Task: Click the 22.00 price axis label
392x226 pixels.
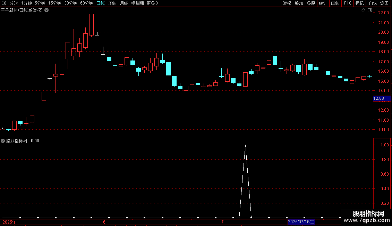Action: (x=383, y=13)
